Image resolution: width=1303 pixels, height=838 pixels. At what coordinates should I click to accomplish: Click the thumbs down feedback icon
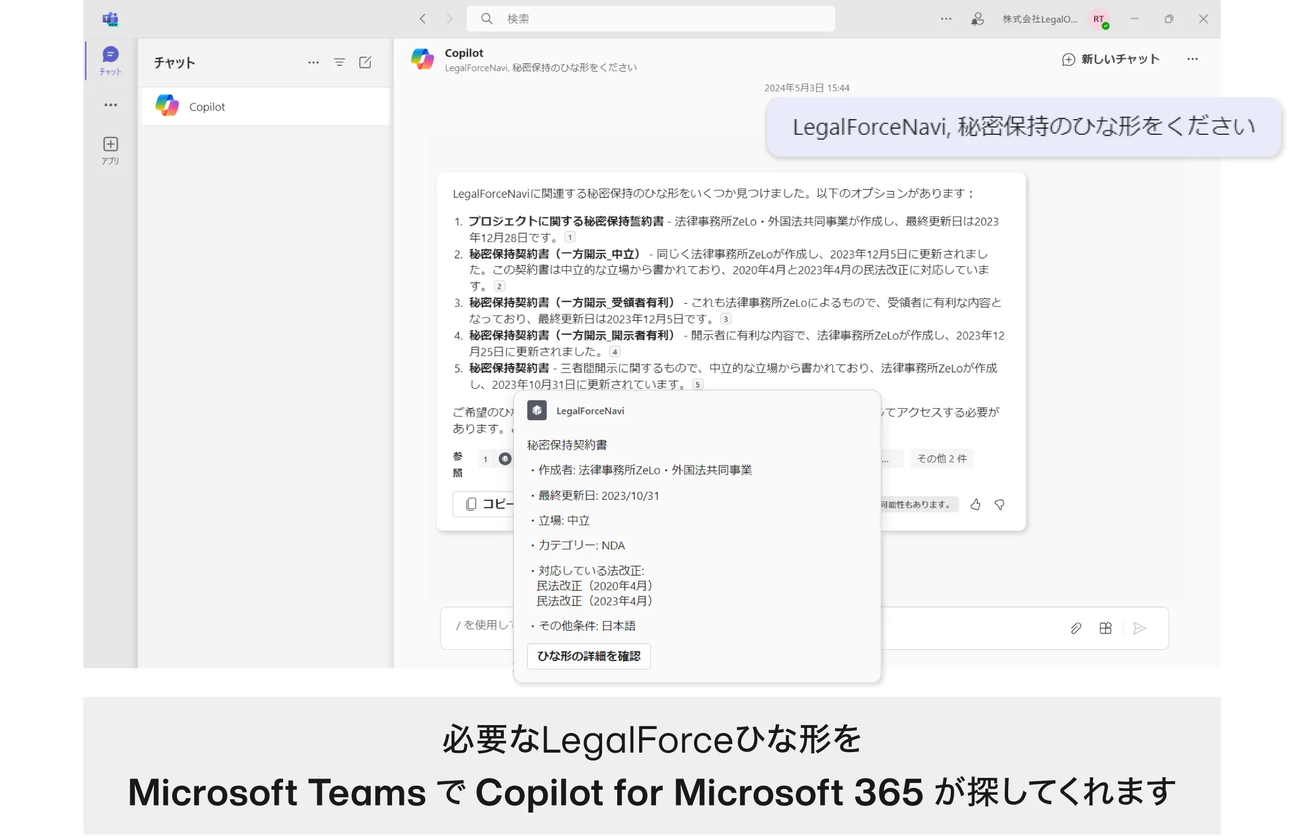(x=1000, y=504)
